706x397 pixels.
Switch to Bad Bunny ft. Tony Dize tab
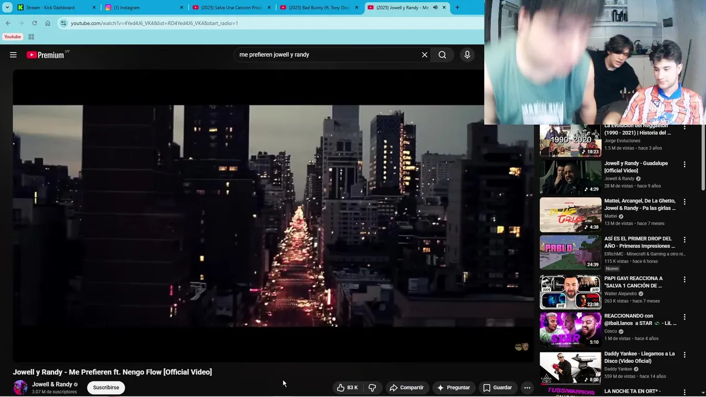click(x=319, y=8)
